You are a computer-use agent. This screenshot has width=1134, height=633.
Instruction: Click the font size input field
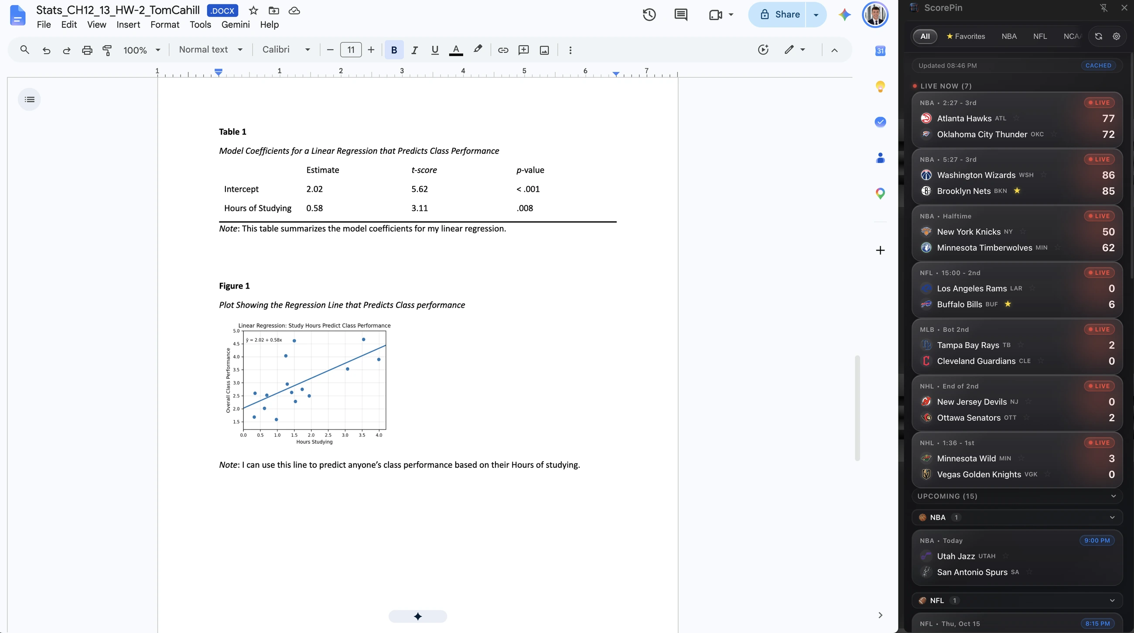tap(351, 50)
